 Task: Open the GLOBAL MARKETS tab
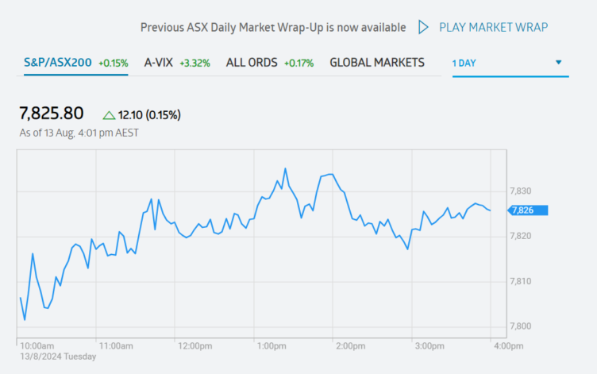point(377,63)
